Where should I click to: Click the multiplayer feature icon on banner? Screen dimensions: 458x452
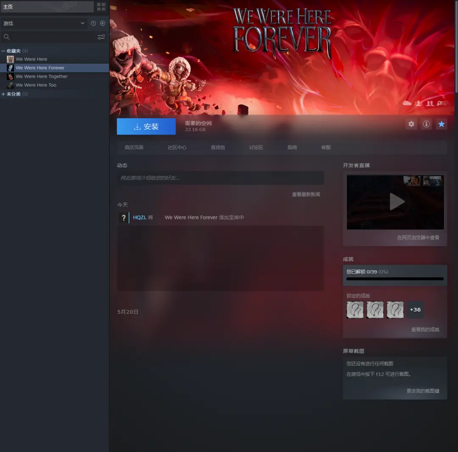coord(430,103)
